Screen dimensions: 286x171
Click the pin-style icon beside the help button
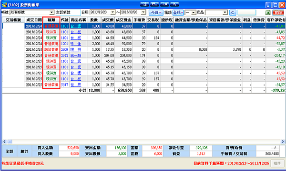click(x=164, y=4)
